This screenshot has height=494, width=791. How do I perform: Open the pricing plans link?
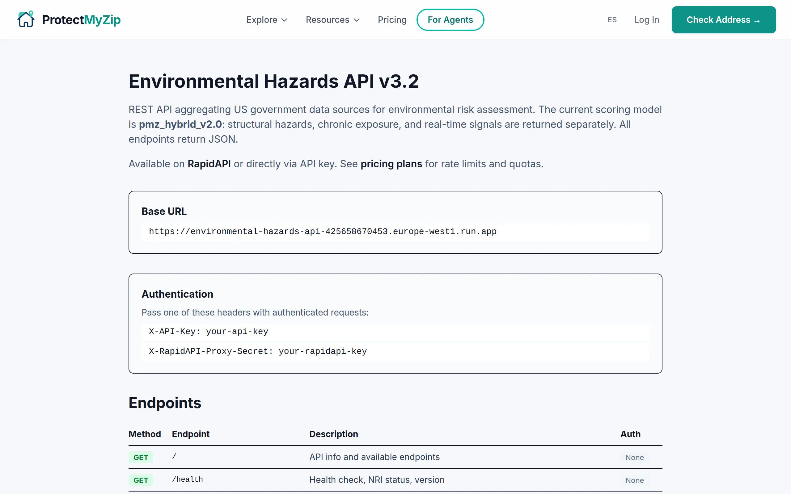pos(391,164)
